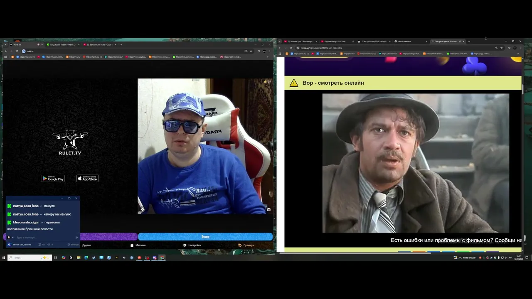The height and width of the screenshot is (299, 532).
Task: Open Task View on the taskbar
Action: click(x=55, y=257)
